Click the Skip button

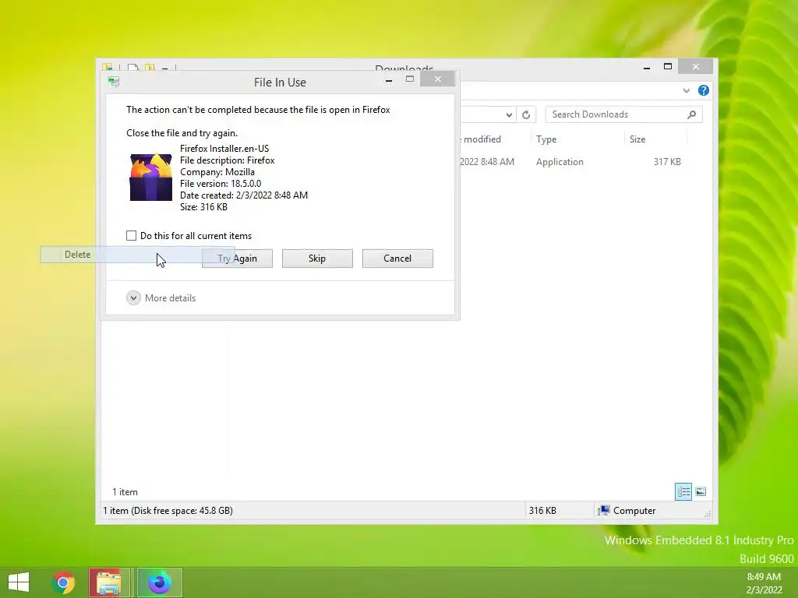(317, 259)
